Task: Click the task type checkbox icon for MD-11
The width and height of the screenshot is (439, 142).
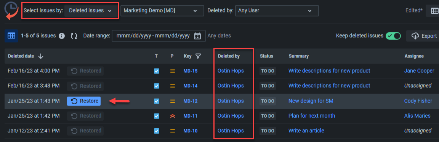Action: click(157, 116)
